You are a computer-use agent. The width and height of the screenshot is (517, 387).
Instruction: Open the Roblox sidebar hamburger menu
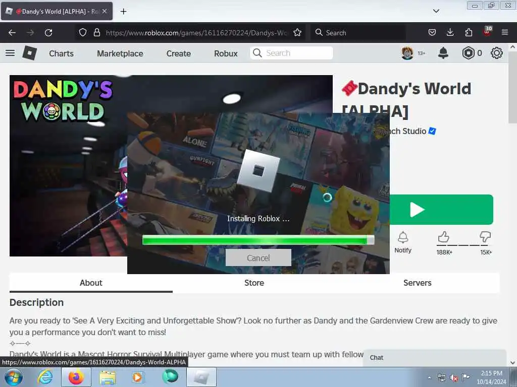(x=10, y=53)
